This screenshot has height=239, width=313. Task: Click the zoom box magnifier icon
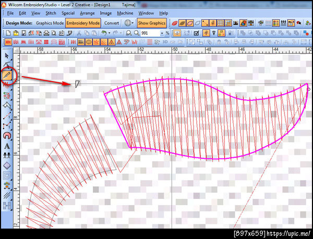click(x=129, y=33)
